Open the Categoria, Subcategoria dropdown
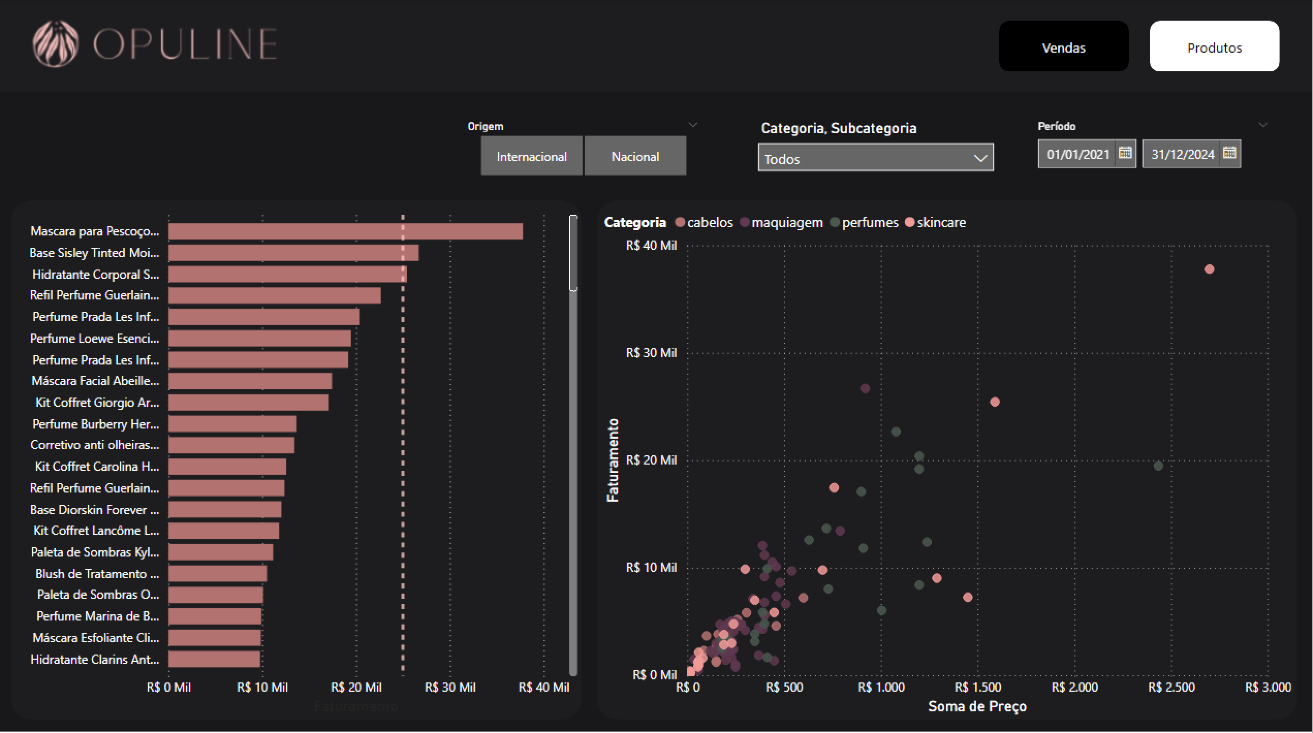1313x733 pixels. (x=876, y=158)
